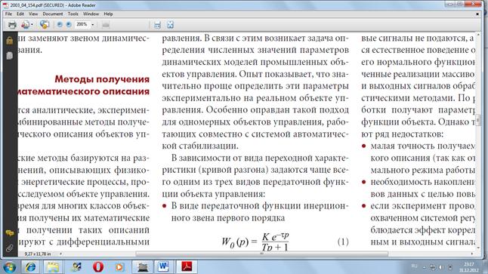
Task: Click the heading Методы получения
Action: coord(102,79)
